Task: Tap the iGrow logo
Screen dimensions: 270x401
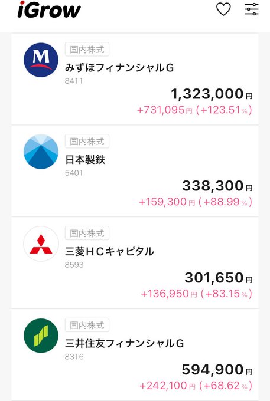Action: 49,9
